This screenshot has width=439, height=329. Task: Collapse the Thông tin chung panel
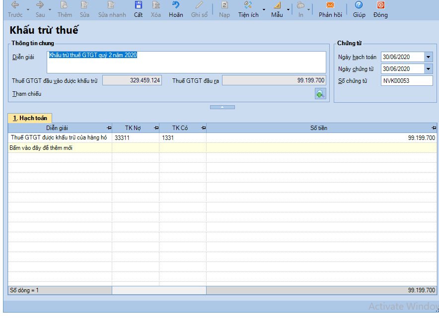[x=222, y=107]
